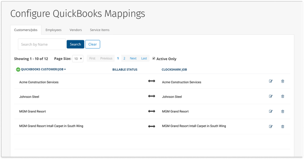This screenshot has height=159, width=304.
Task: Click the Configure QuickBooks Mappings heading
Action: [78, 14]
